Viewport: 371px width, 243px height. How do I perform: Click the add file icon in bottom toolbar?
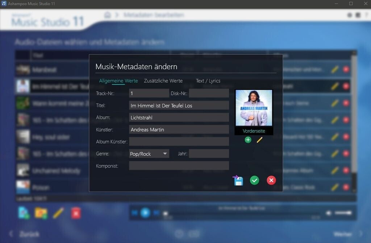(x=24, y=213)
